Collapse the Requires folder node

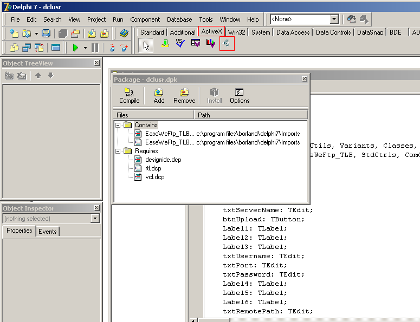[x=118, y=151]
